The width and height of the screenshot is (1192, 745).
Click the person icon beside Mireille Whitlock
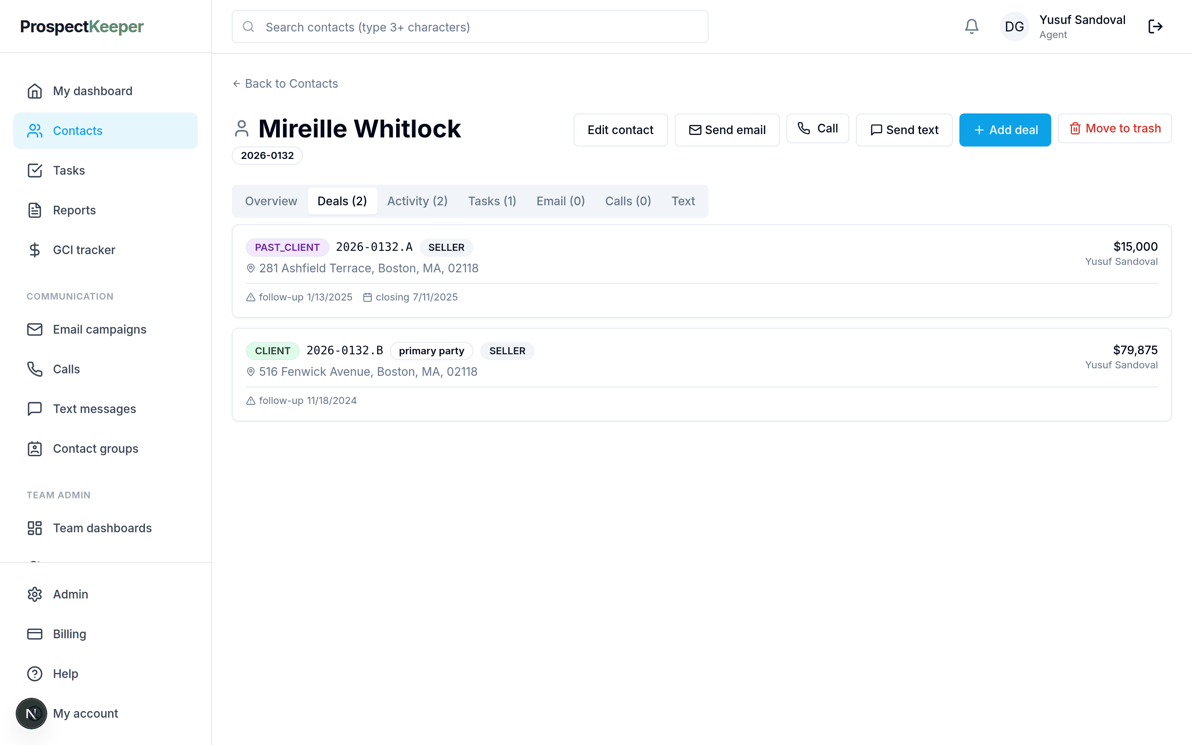point(241,129)
